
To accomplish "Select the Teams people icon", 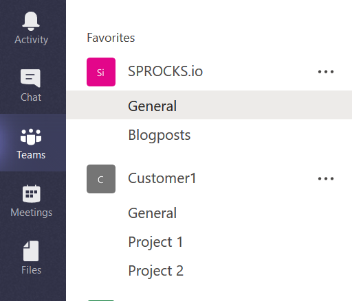I will coord(31,136).
